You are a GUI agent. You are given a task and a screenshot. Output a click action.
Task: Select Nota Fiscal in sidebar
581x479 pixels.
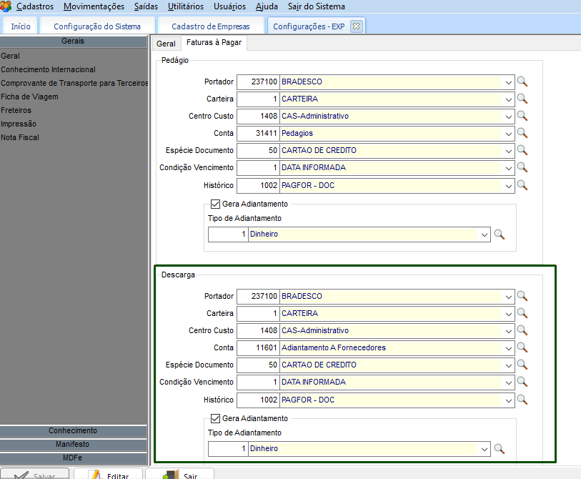pos(20,137)
